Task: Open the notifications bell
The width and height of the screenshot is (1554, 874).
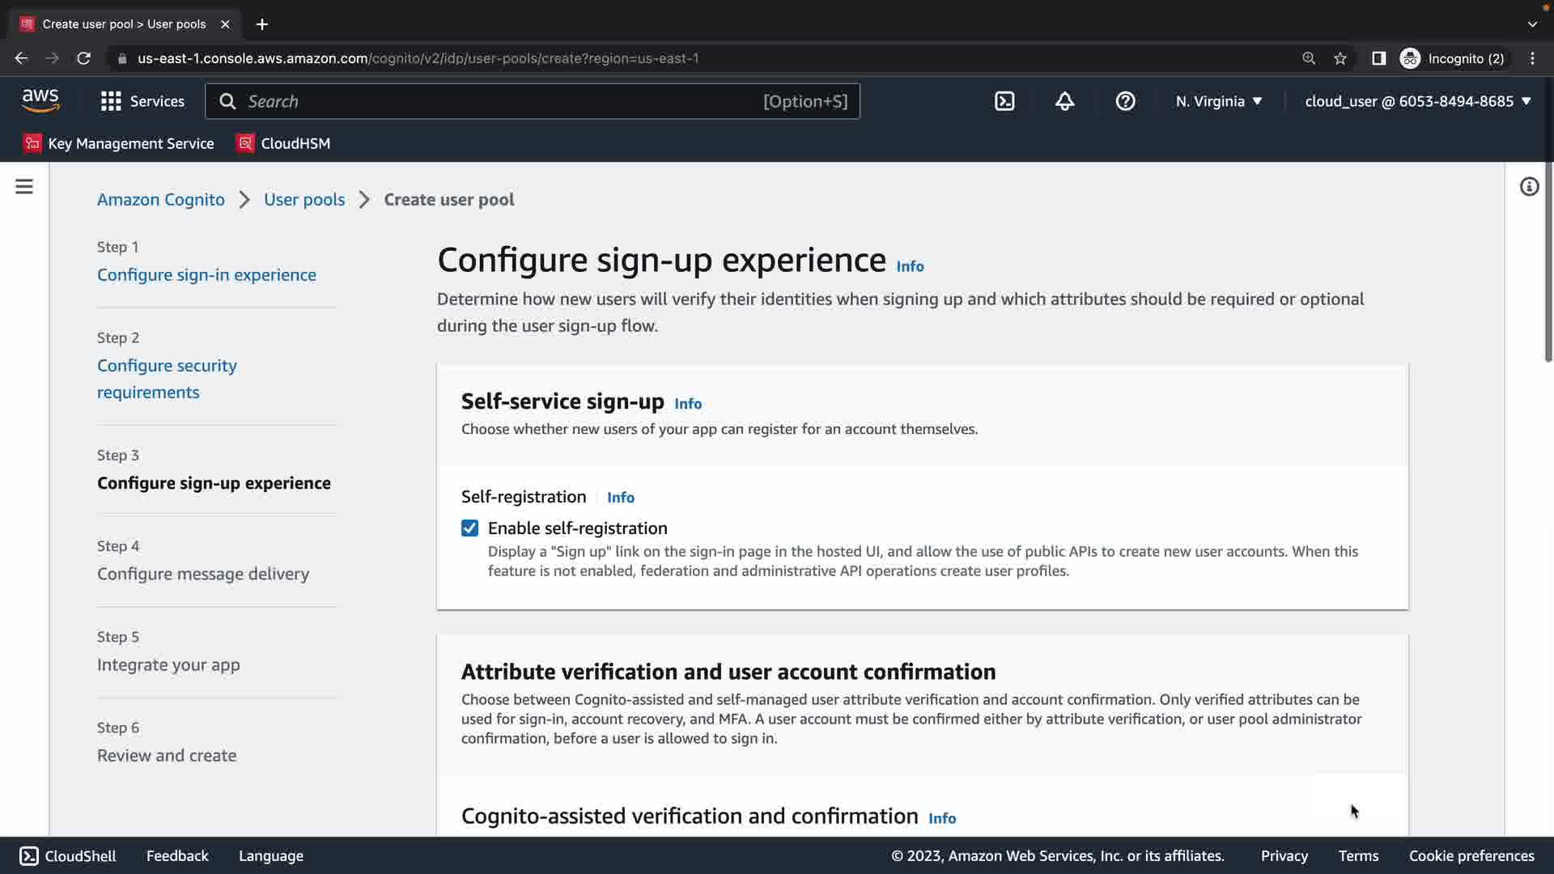Action: [x=1064, y=101]
